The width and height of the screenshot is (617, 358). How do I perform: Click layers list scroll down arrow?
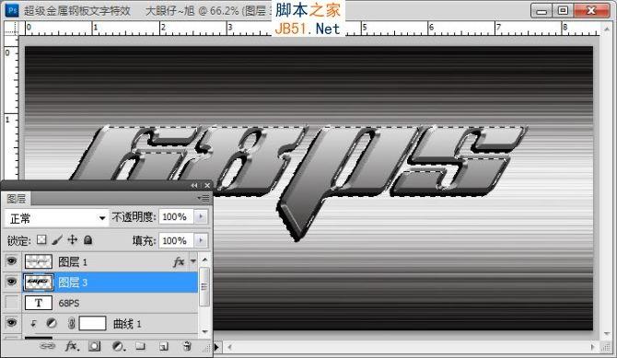coord(204,331)
